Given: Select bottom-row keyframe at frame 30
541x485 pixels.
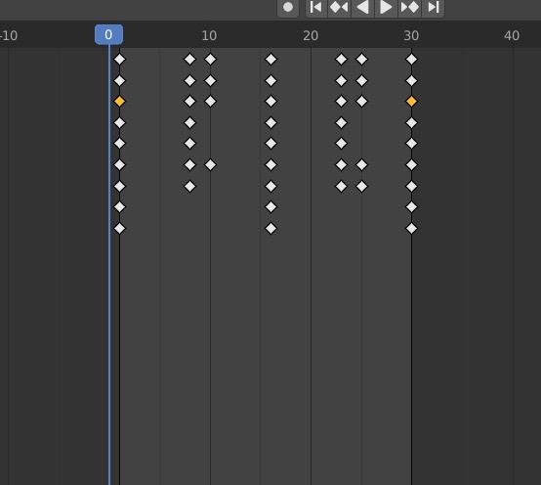Looking at the screenshot, I should [411, 229].
